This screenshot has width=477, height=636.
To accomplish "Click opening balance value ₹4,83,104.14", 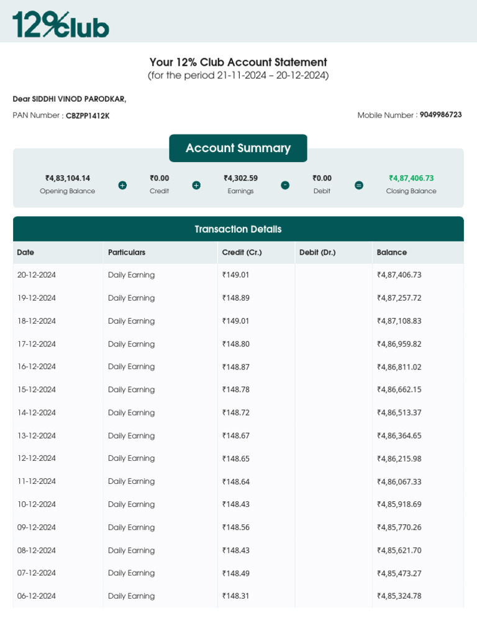I will 68,178.
